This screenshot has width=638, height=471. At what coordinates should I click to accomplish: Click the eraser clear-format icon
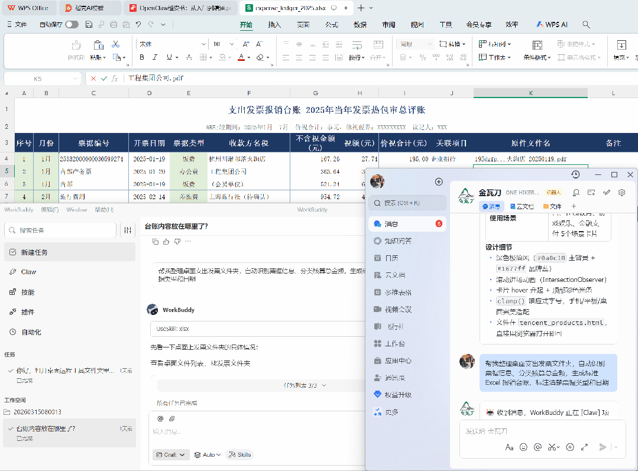260,57
